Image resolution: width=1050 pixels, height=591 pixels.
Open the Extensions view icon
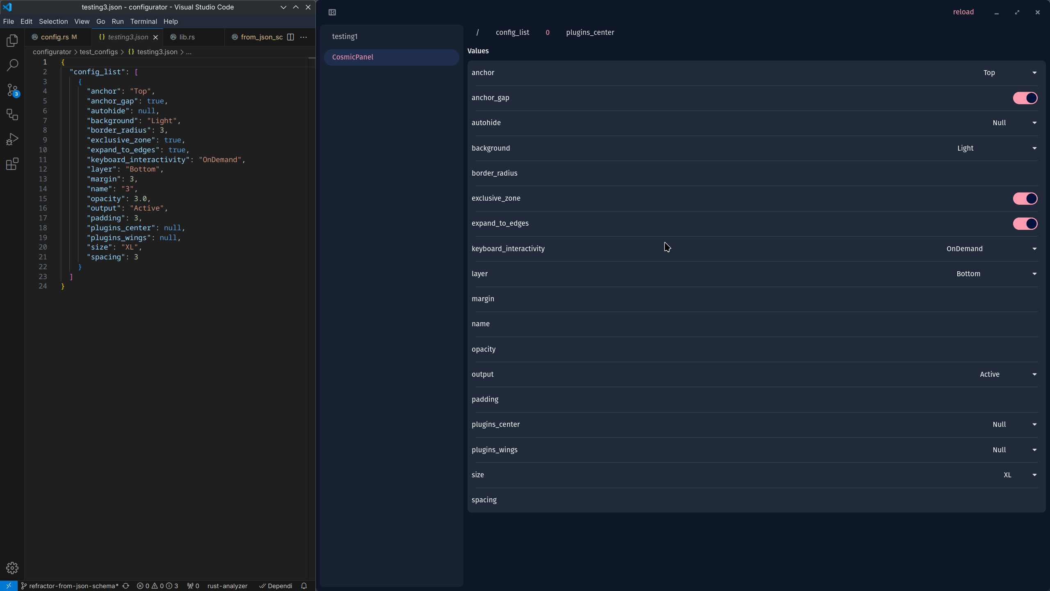click(x=12, y=164)
